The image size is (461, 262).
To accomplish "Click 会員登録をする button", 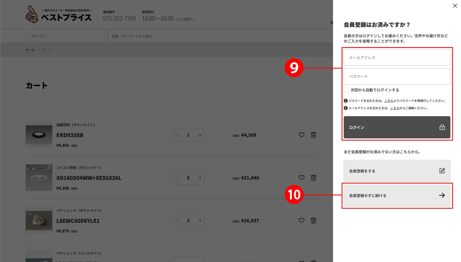I will tap(397, 171).
